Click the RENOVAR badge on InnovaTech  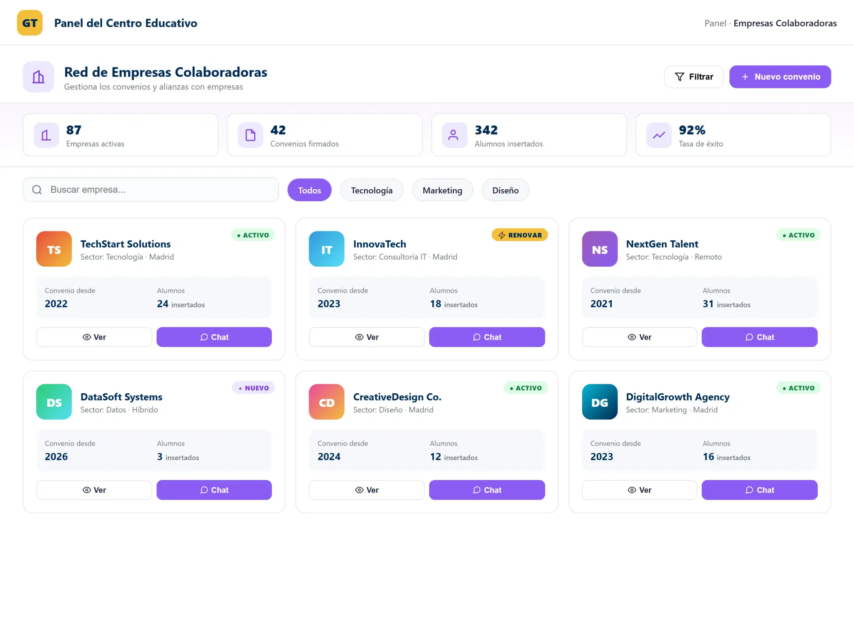[x=520, y=235]
